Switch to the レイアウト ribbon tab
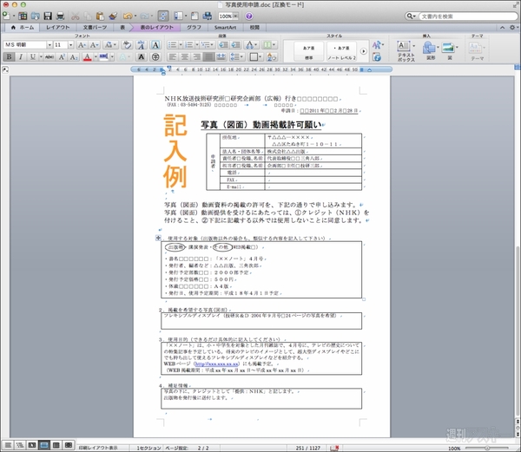The width and height of the screenshot is (521, 452). (58, 27)
